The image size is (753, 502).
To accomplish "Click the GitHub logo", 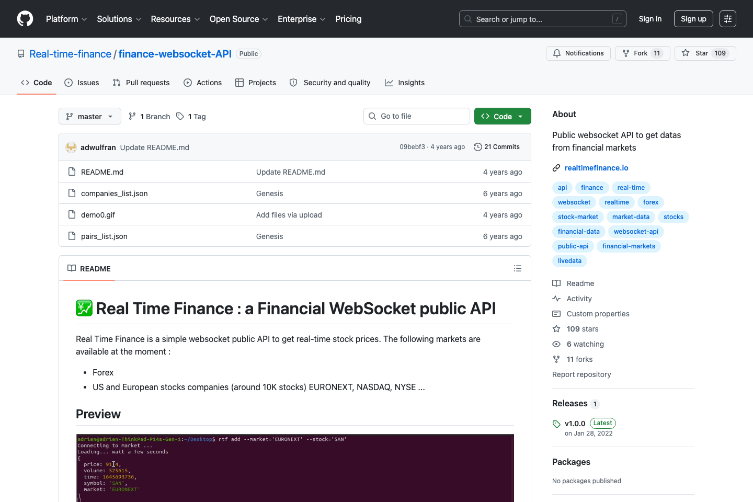I will coord(25,19).
